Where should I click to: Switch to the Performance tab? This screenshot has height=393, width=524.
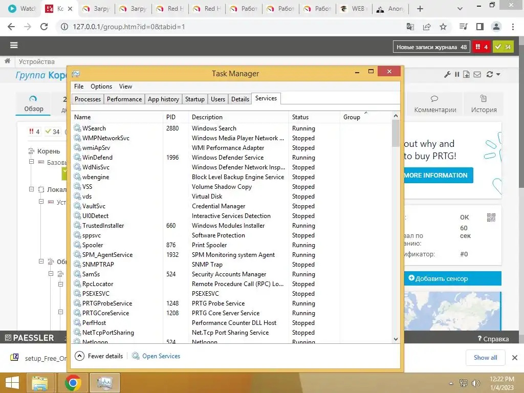[124, 99]
